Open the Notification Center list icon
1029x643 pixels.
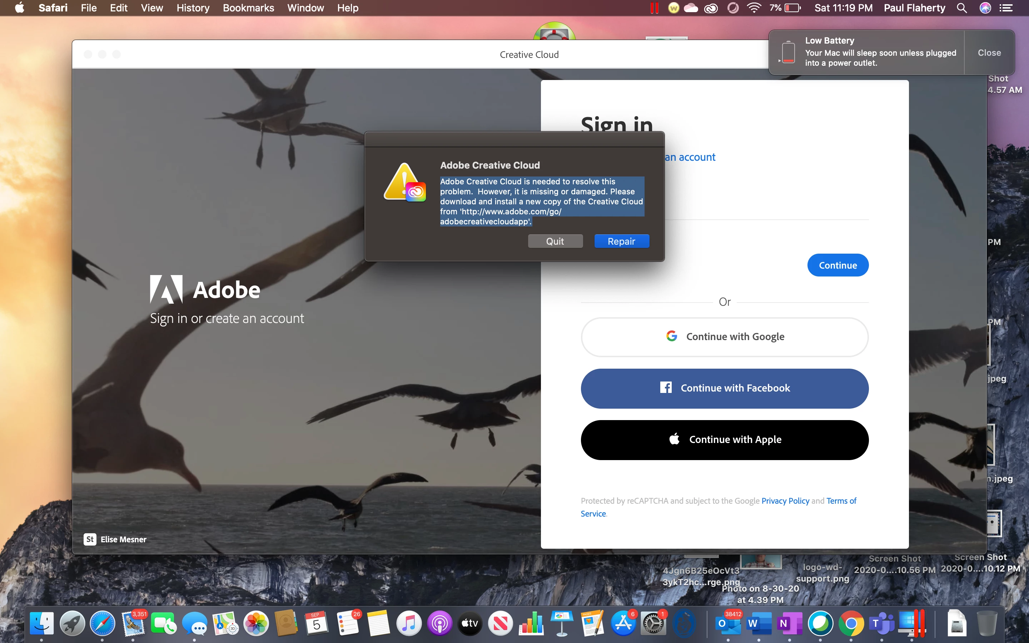pos(1006,8)
